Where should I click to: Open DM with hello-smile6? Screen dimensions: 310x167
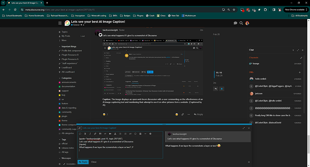(x=275, y=79)
